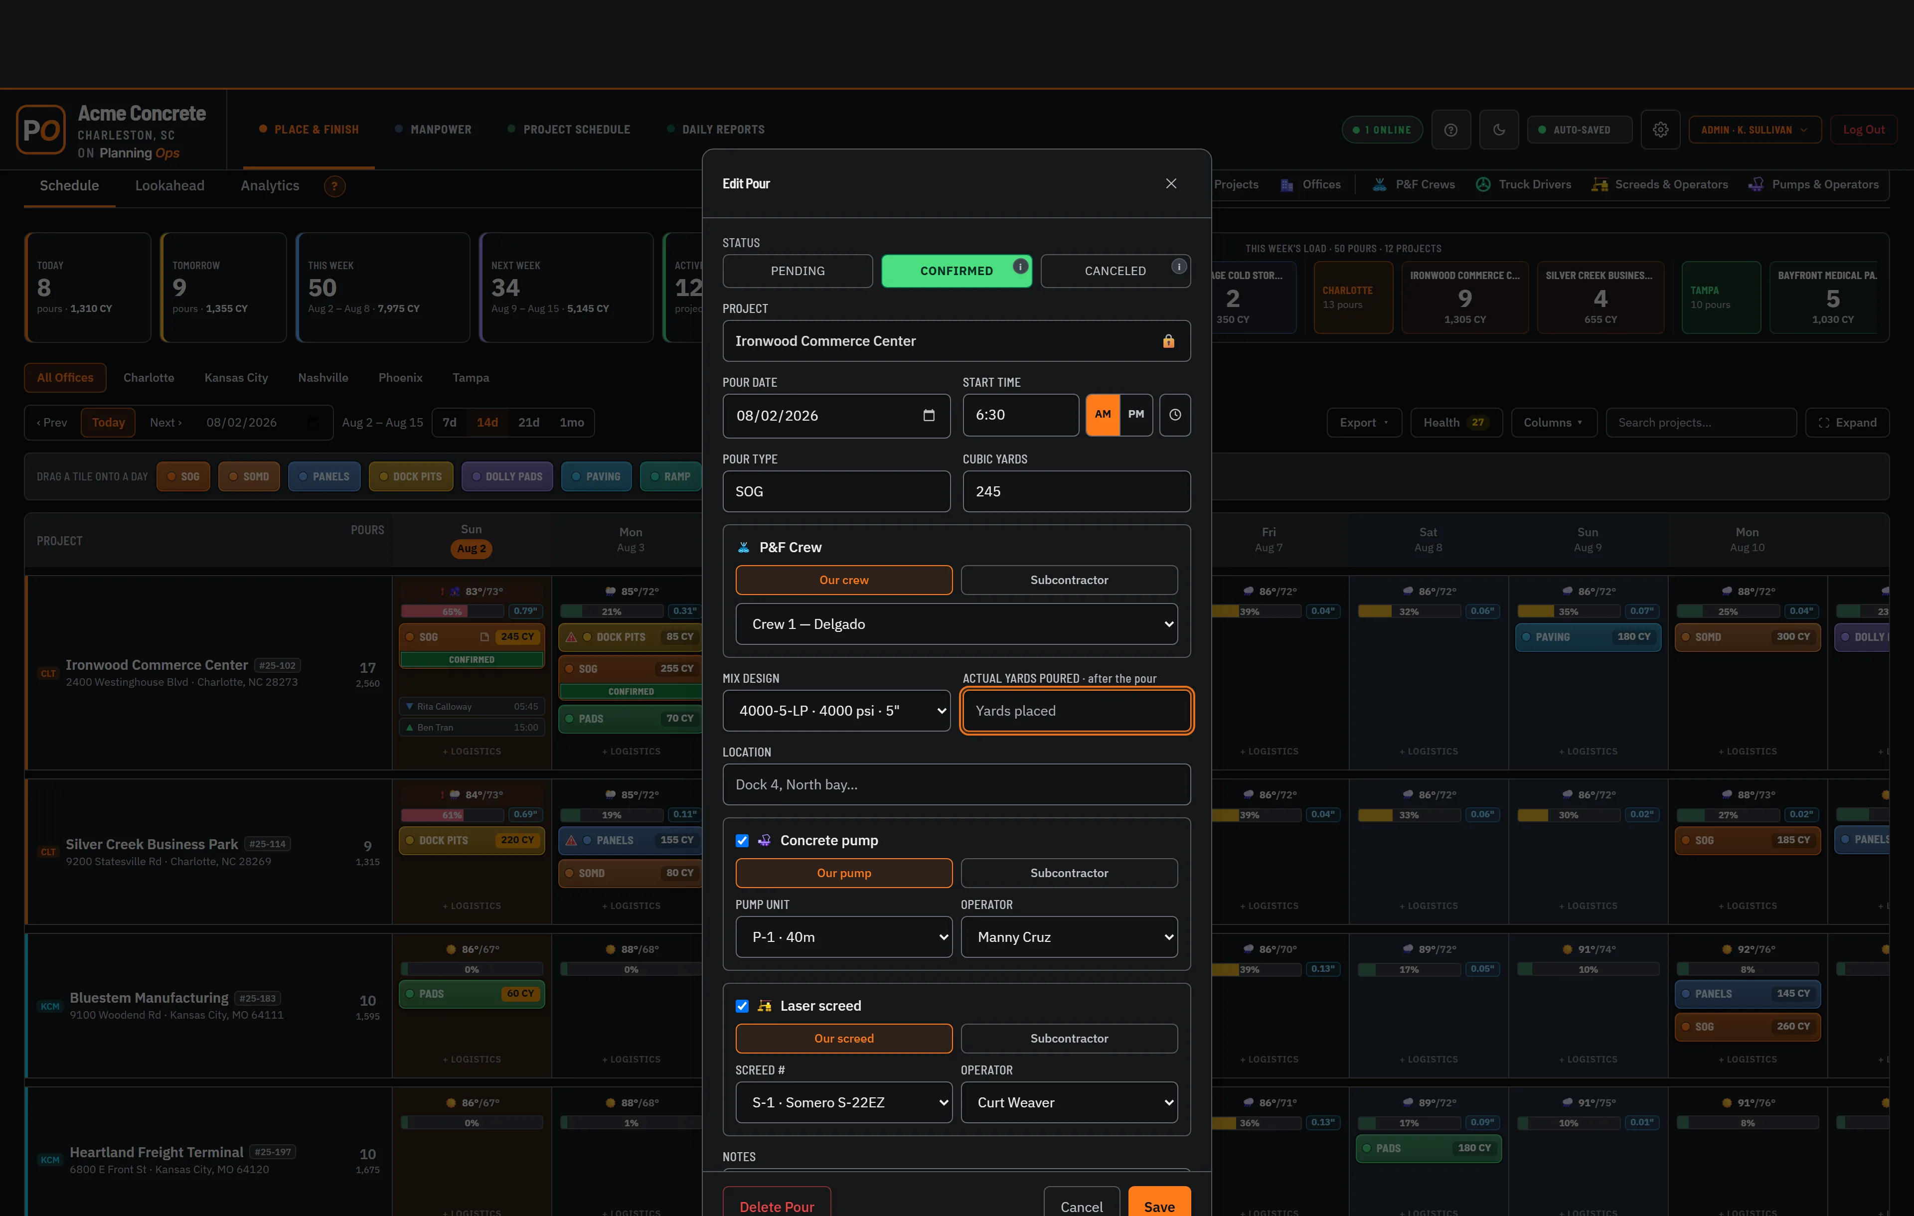Click the Yards placed input field
Image resolution: width=1914 pixels, height=1216 pixels.
coord(1076,711)
